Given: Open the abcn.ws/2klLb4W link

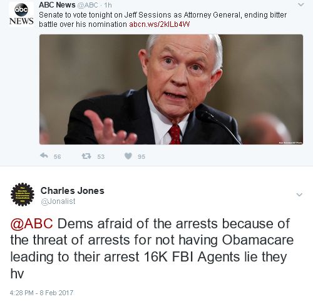Looking at the screenshot, I should tap(160, 24).
